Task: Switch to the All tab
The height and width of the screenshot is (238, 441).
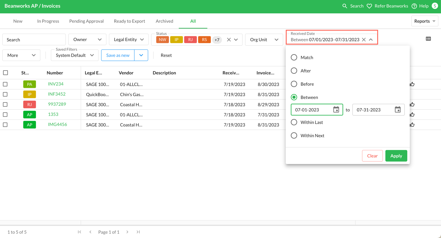Action: (x=193, y=21)
